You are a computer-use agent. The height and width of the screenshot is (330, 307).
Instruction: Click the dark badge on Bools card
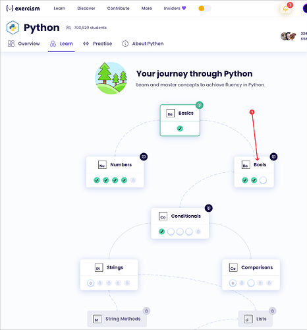tap(273, 156)
